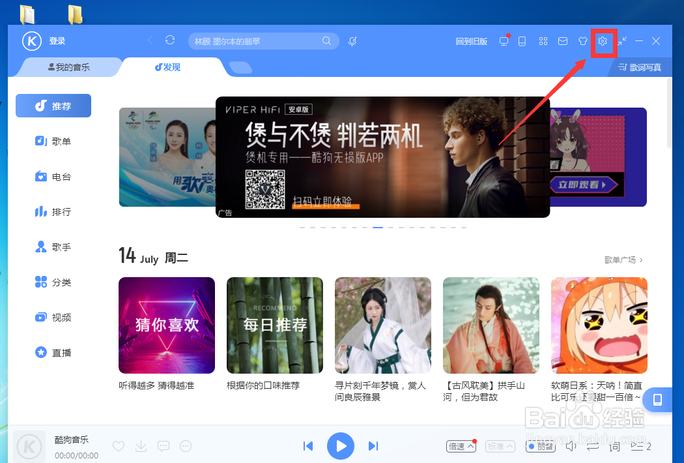
Task: Open the mini apps grid icon
Action: coord(543,41)
